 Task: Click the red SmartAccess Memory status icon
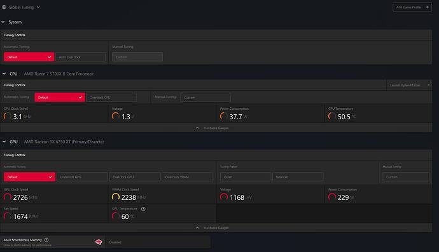coord(99,242)
